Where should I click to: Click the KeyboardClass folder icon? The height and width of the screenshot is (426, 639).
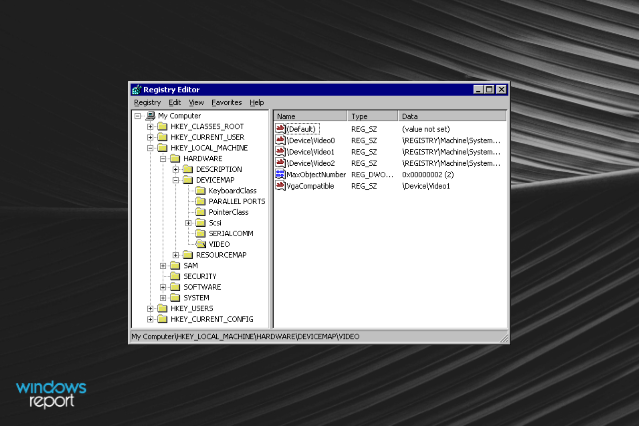pyautogui.click(x=200, y=190)
